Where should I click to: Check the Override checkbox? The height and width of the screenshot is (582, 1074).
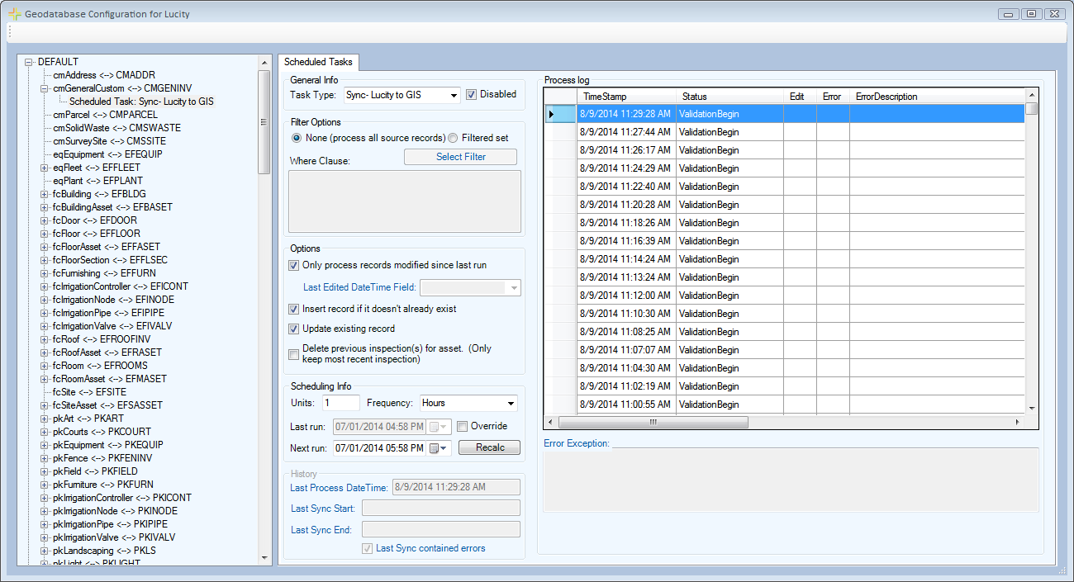463,426
